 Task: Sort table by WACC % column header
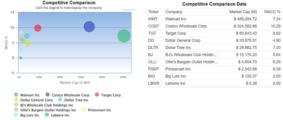click(272, 12)
